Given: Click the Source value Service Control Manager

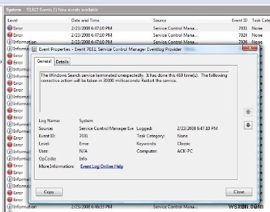Looking at the screenshot, I should pyautogui.click(x=106, y=128).
